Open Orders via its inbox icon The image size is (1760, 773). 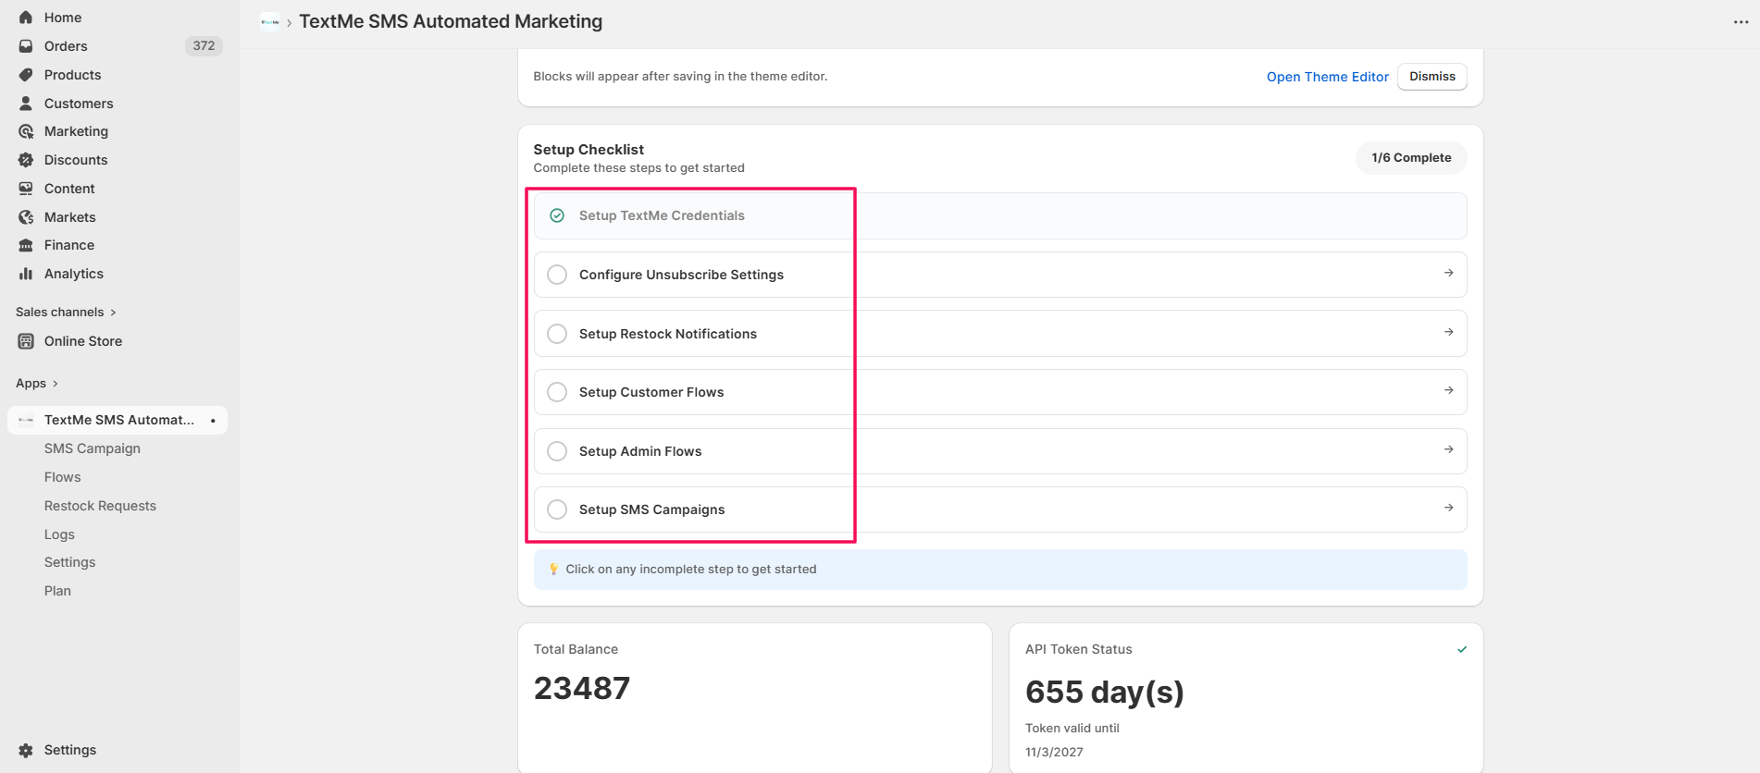pyautogui.click(x=26, y=46)
